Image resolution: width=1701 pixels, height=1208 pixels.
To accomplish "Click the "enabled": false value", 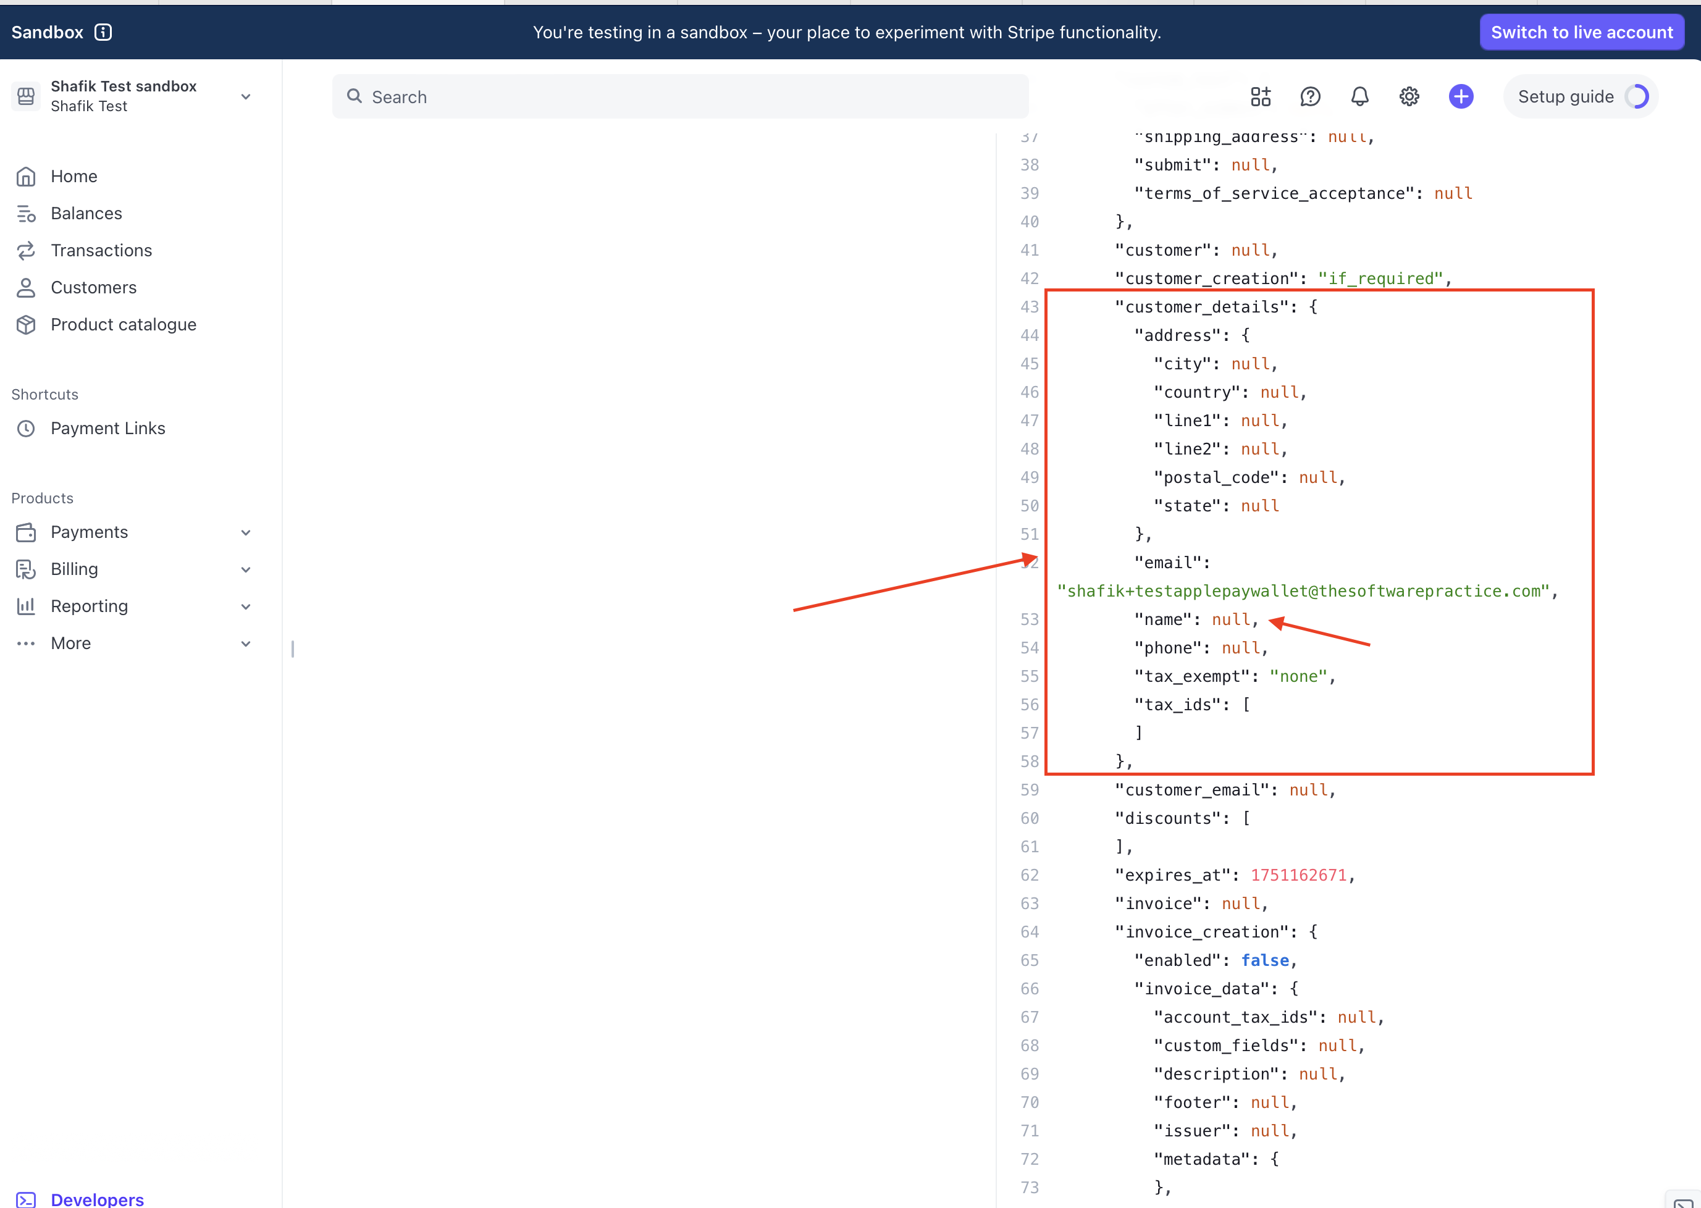I will click(1264, 961).
